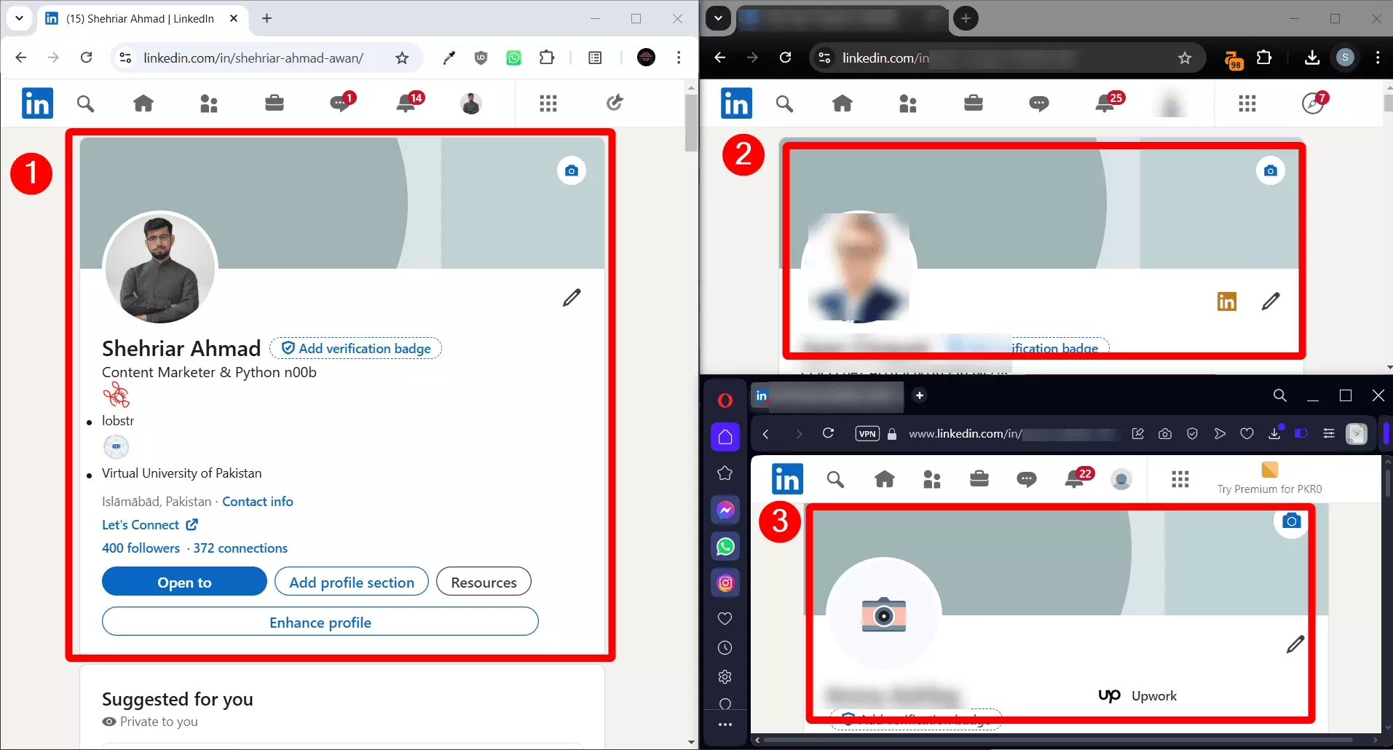This screenshot has height=750, width=1393.
Task: Click the pencil icon to edit profile intro
Action: (571, 298)
